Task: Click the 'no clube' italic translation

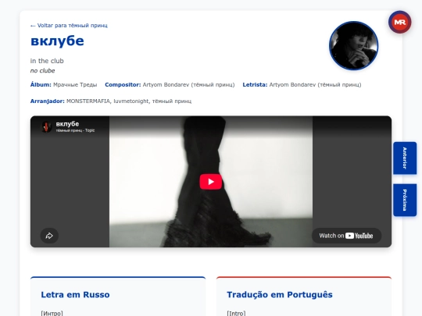Action: pos(42,71)
